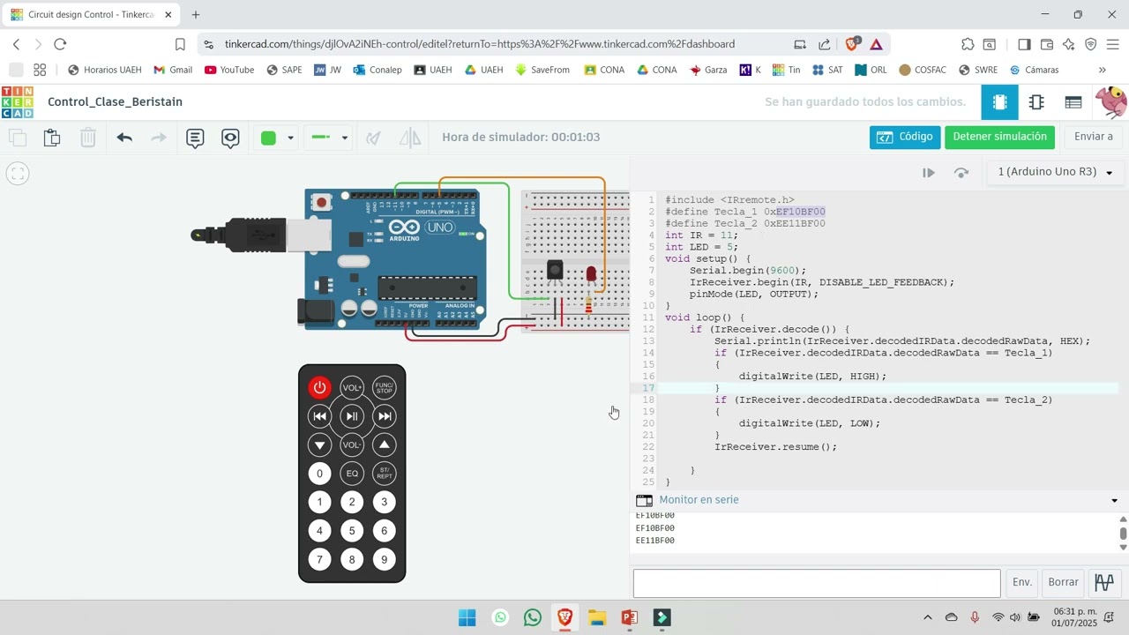
Task: Toggle the notes visibility eye icon
Action: pyautogui.click(x=230, y=138)
